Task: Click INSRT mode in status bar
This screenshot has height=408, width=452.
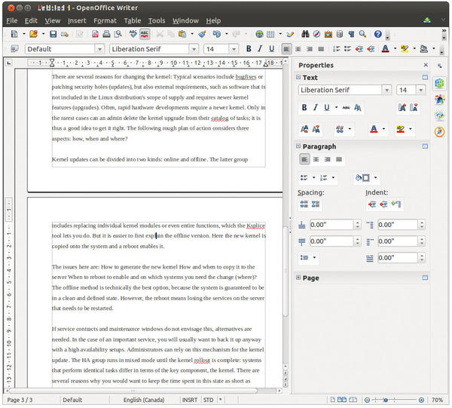Action: click(x=190, y=400)
